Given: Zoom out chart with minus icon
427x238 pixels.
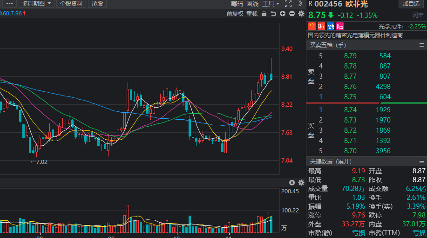Looking at the screenshot, I should tap(292, 14).
